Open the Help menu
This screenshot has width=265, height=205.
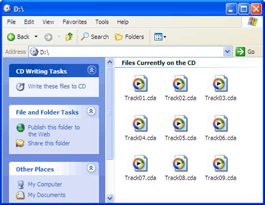(x=122, y=22)
